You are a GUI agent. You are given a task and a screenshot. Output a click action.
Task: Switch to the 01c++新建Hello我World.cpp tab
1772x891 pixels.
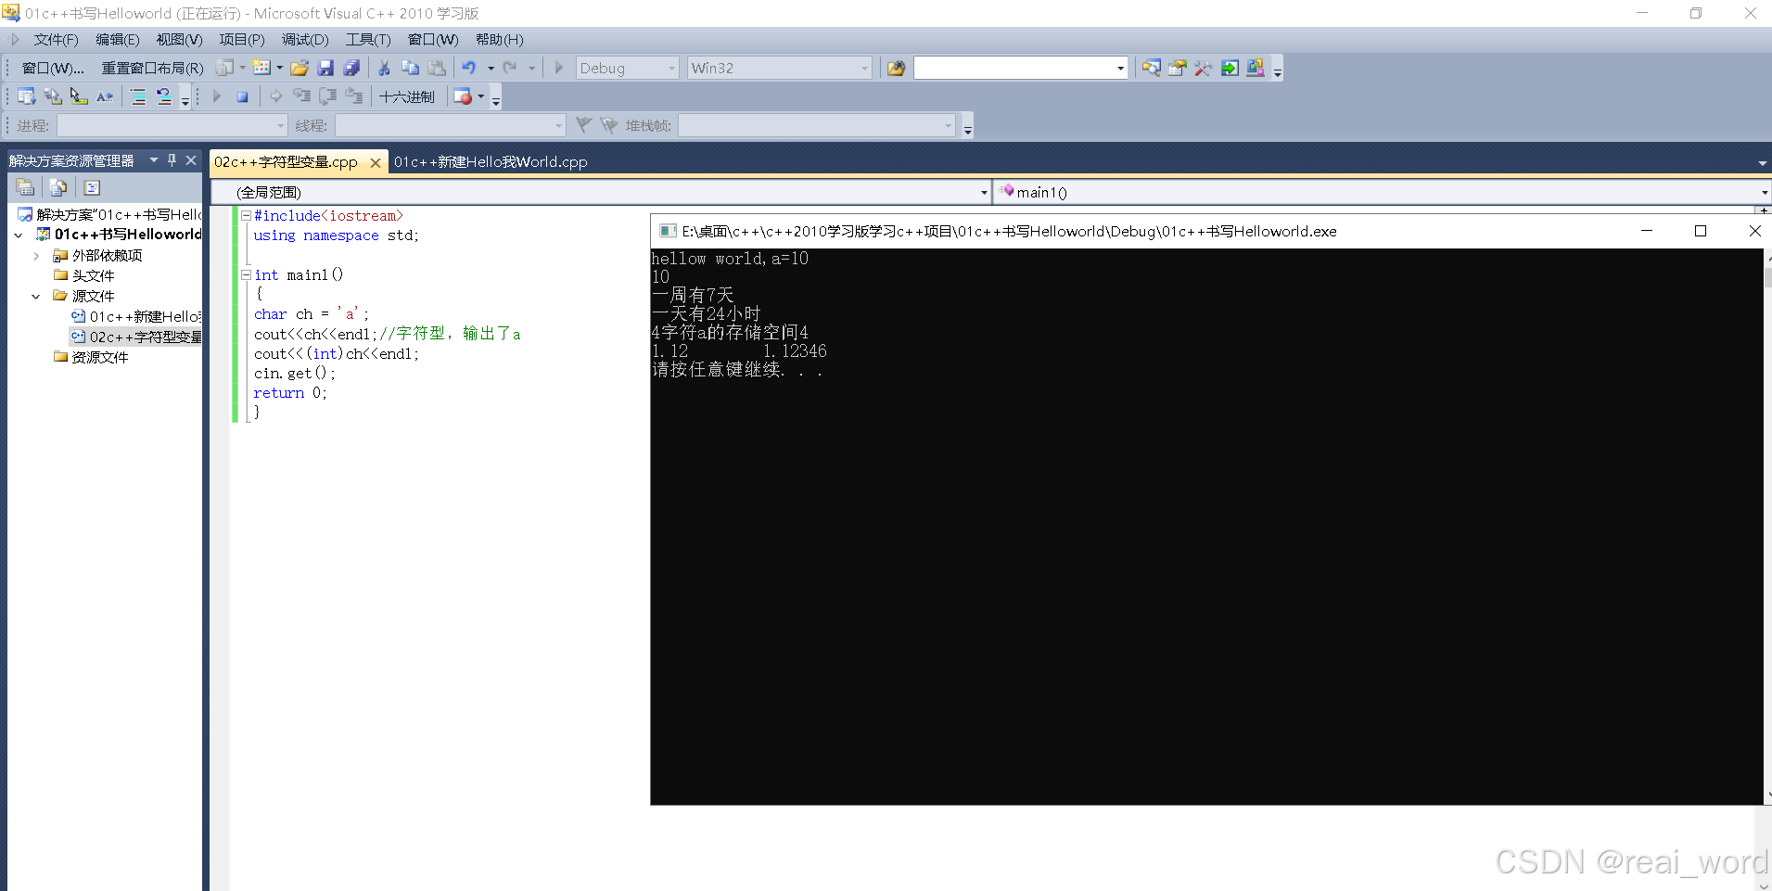click(x=490, y=161)
